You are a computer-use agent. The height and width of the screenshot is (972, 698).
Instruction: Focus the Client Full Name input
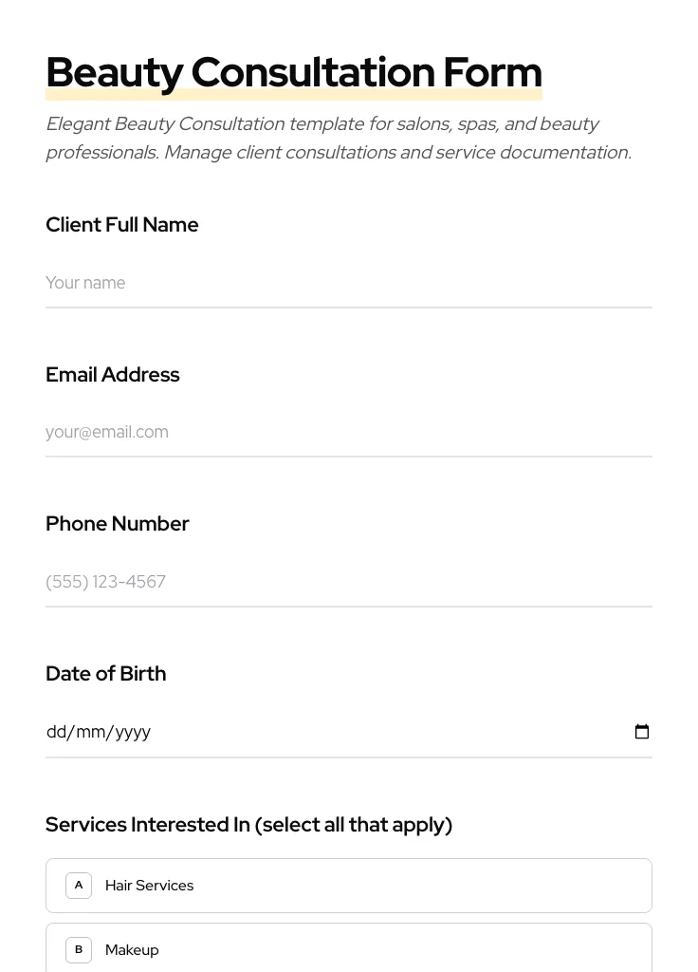pyautogui.click(x=348, y=283)
